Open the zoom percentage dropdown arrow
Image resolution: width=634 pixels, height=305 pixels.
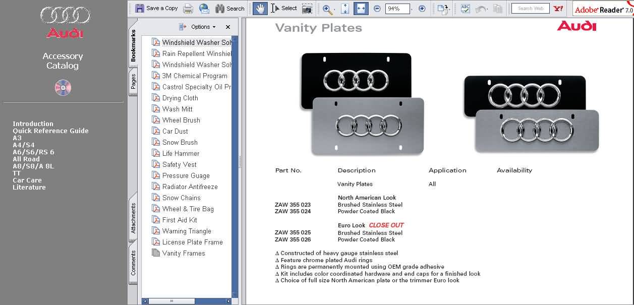412,9
